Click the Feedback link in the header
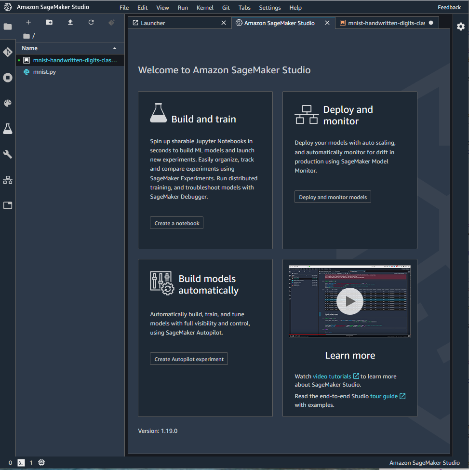 (449, 8)
